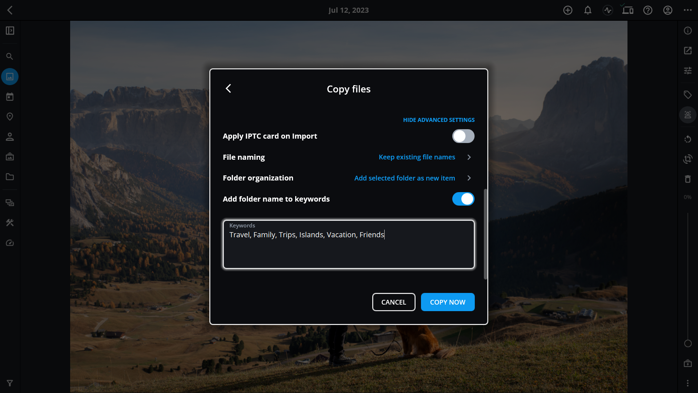Disable Add folder name to keywords
The image size is (698, 393).
pos(463,199)
